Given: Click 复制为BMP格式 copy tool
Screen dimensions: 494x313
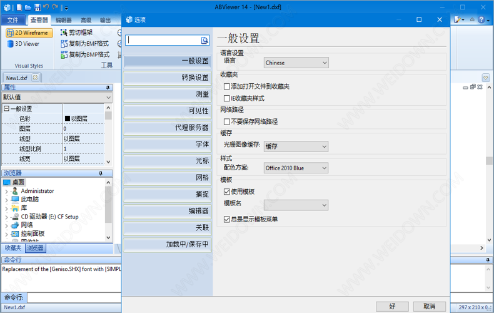Looking at the screenshot, I should 85,54.
